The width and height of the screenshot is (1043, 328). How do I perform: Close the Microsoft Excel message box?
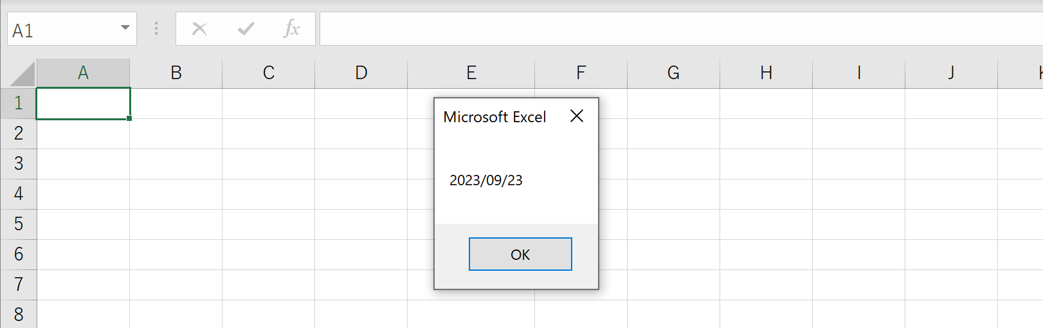click(577, 116)
